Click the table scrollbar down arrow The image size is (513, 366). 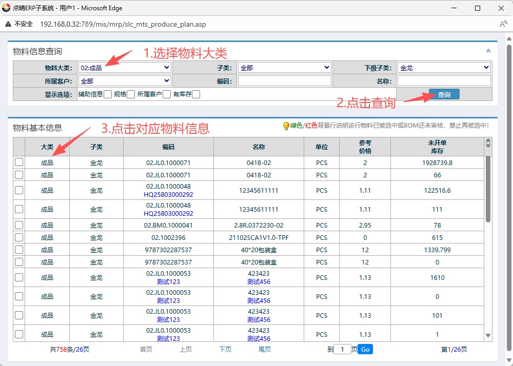pos(488,335)
